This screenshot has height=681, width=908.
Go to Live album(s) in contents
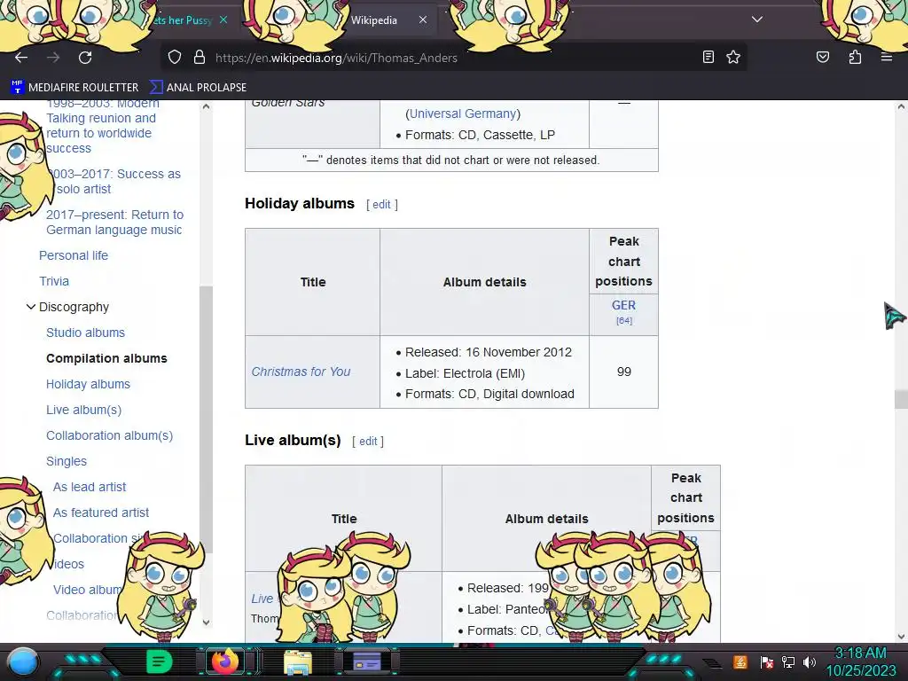(84, 410)
